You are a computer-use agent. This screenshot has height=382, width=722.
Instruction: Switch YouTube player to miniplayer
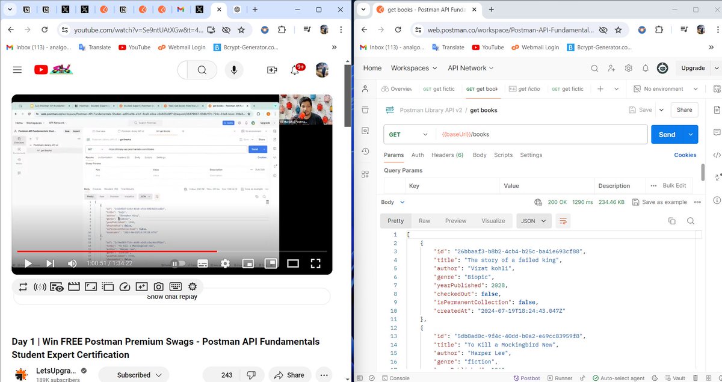pyautogui.click(x=247, y=263)
